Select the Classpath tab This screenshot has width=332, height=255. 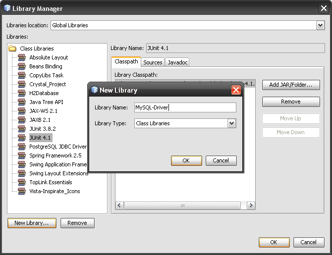126,62
